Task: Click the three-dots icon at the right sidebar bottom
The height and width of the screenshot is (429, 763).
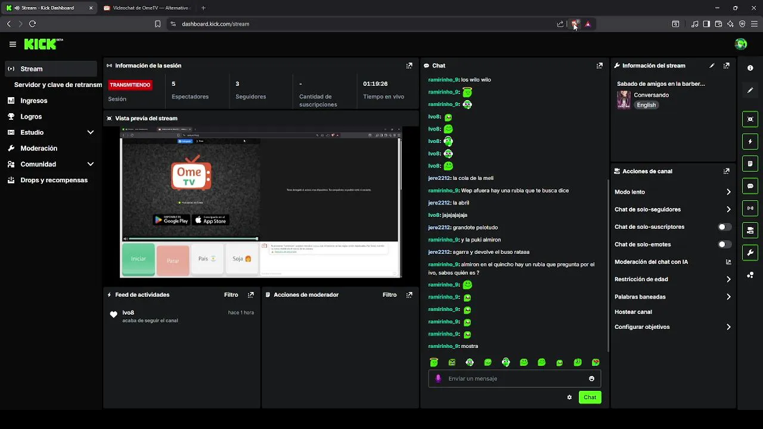Action: 750,275
